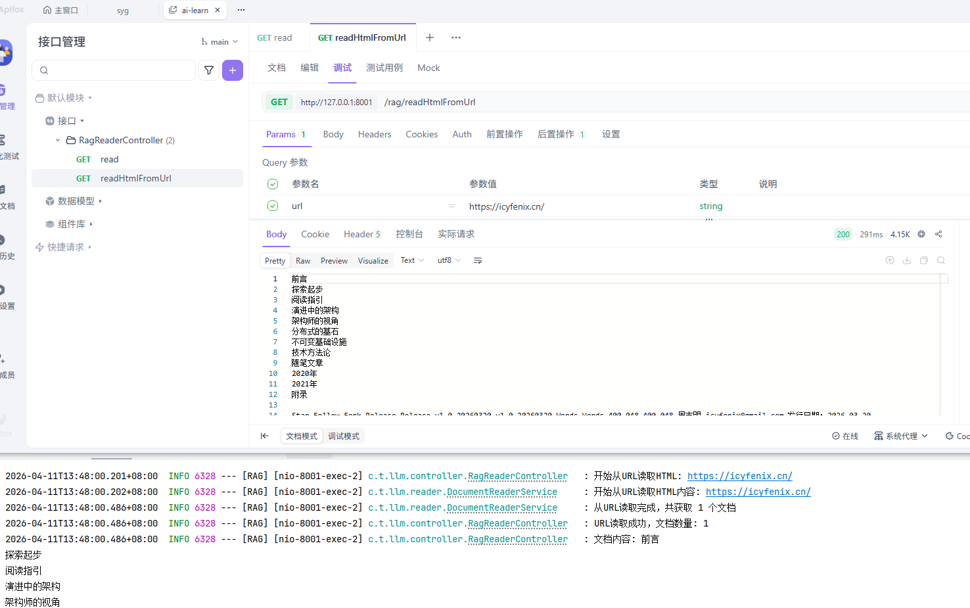Click the purple plus add button
This screenshot has height=608, width=970.
click(x=233, y=70)
